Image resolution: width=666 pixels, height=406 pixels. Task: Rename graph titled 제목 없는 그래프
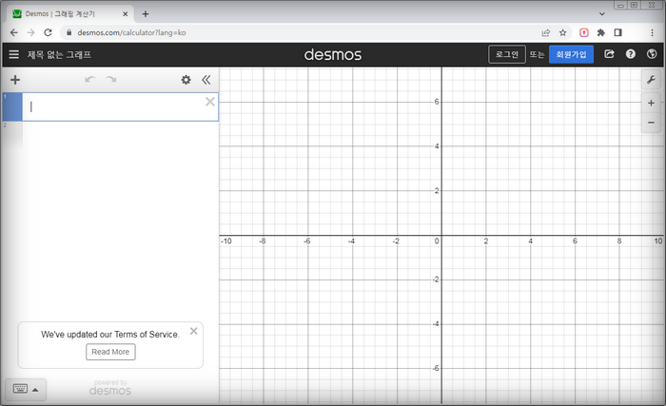[x=59, y=54]
